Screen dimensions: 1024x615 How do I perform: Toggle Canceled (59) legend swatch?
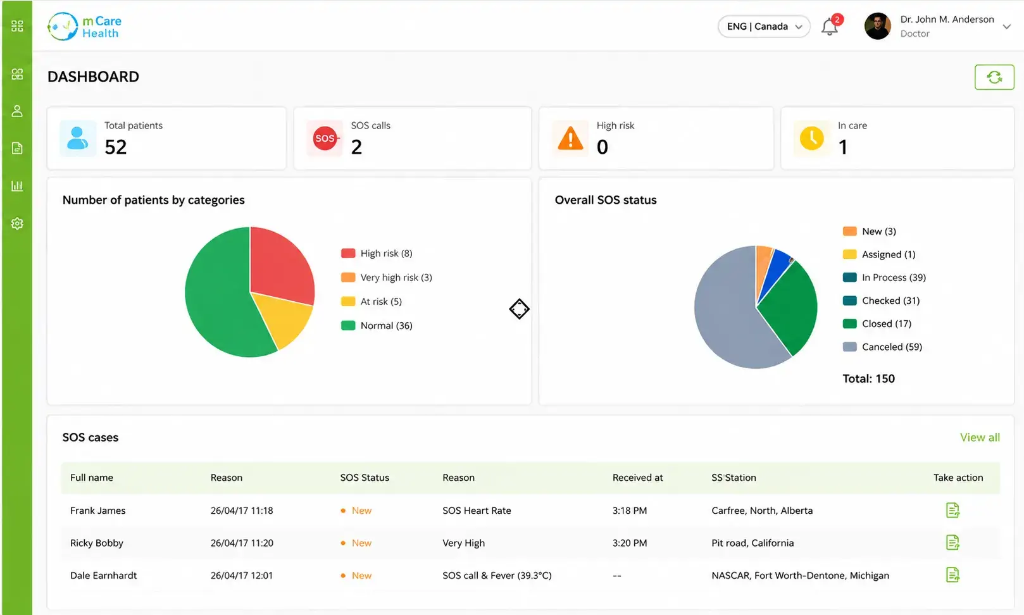coord(850,347)
